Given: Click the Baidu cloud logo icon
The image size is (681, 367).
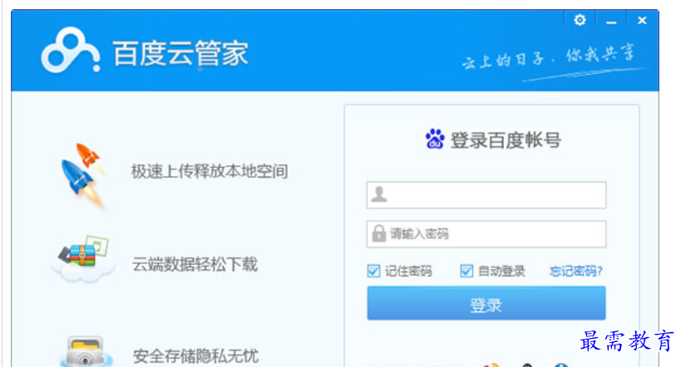Looking at the screenshot, I should (x=71, y=51).
